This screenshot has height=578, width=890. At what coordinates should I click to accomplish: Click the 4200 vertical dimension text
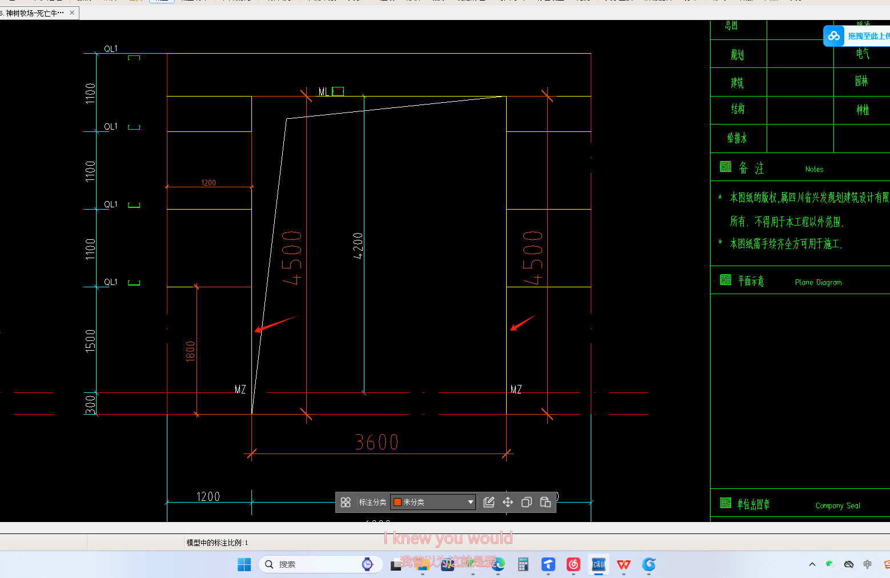358,246
